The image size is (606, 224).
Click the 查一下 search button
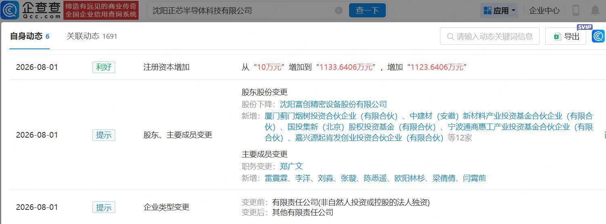[367, 10]
